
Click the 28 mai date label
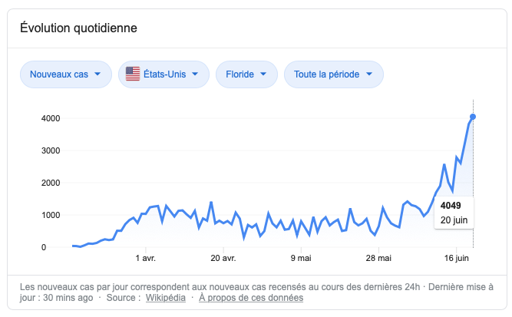tap(379, 259)
